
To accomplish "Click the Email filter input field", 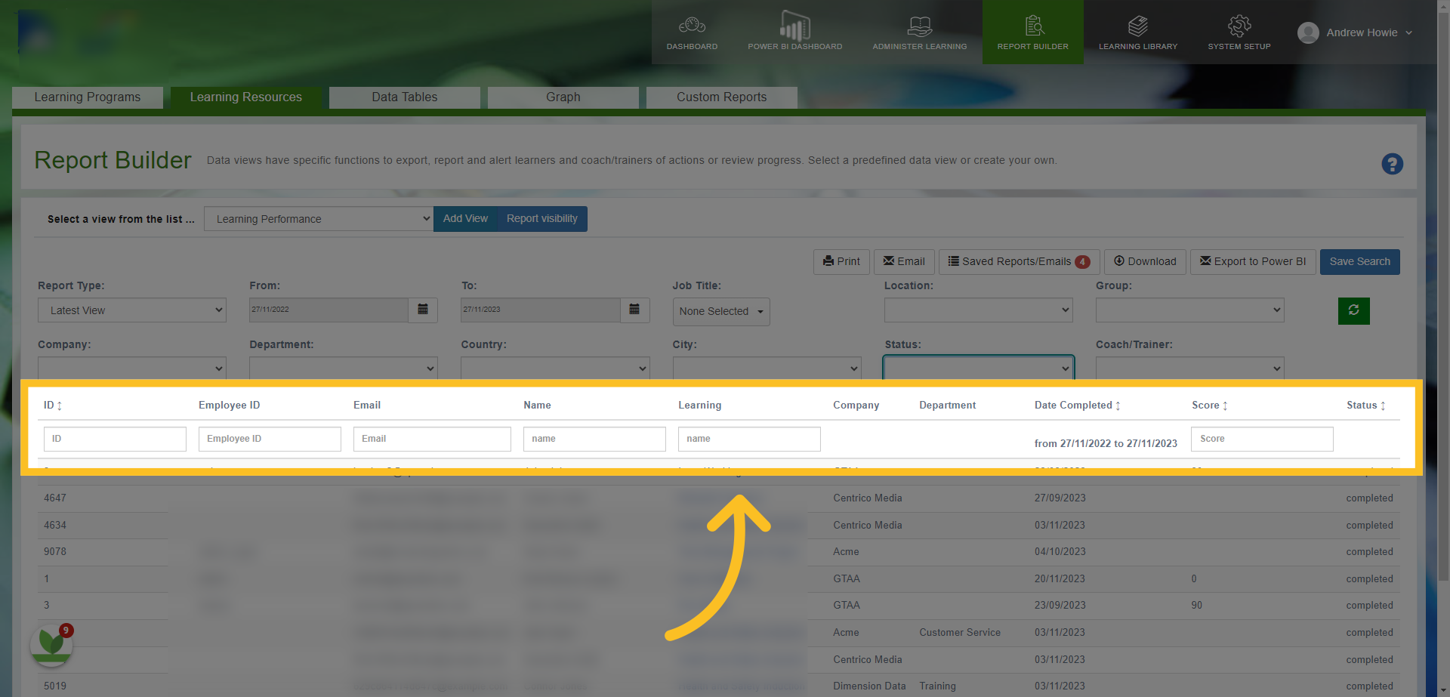I will point(432,439).
